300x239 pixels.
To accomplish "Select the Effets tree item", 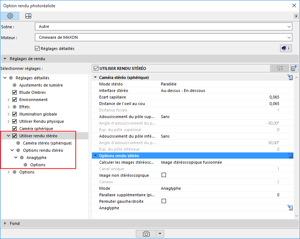I will [x=24, y=107].
